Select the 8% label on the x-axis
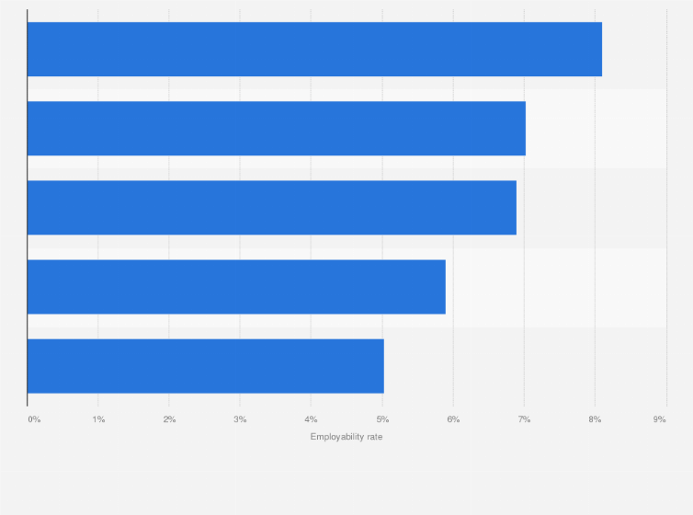693x515 pixels. point(595,419)
